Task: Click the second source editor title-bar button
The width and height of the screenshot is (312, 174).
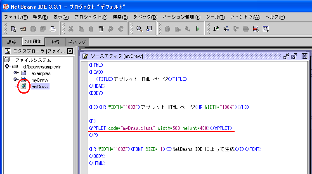Action: pyautogui.click(x=294, y=56)
